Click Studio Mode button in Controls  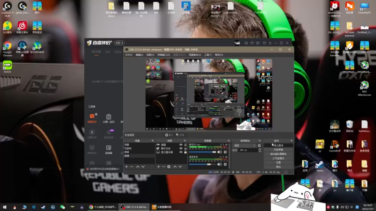click(x=278, y=158)
